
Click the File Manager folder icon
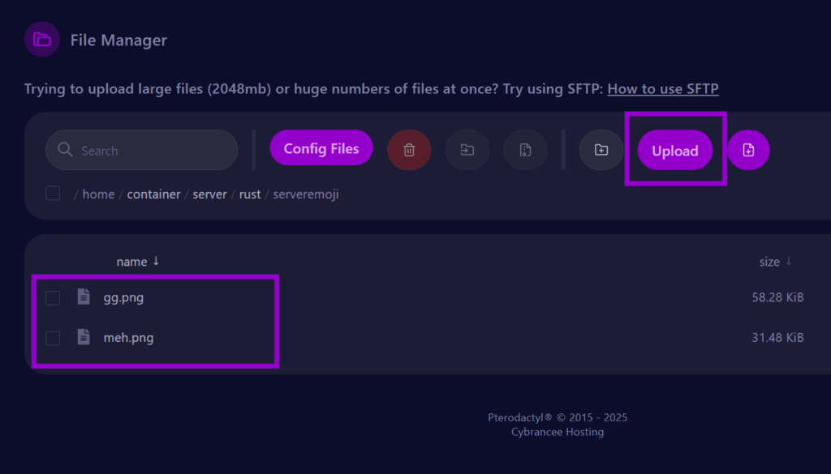pyautogui.click(x=42, y=40)
